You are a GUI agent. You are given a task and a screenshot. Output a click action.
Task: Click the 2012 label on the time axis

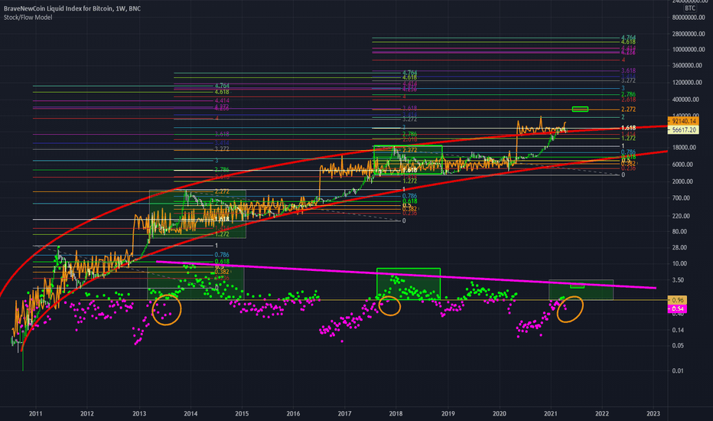[x=87, y=413]
